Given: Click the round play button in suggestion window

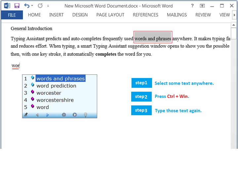Looking at the screenshot, I should 74,115.
